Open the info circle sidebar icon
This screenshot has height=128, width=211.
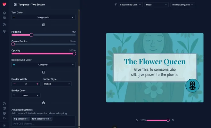pos(4,104)
